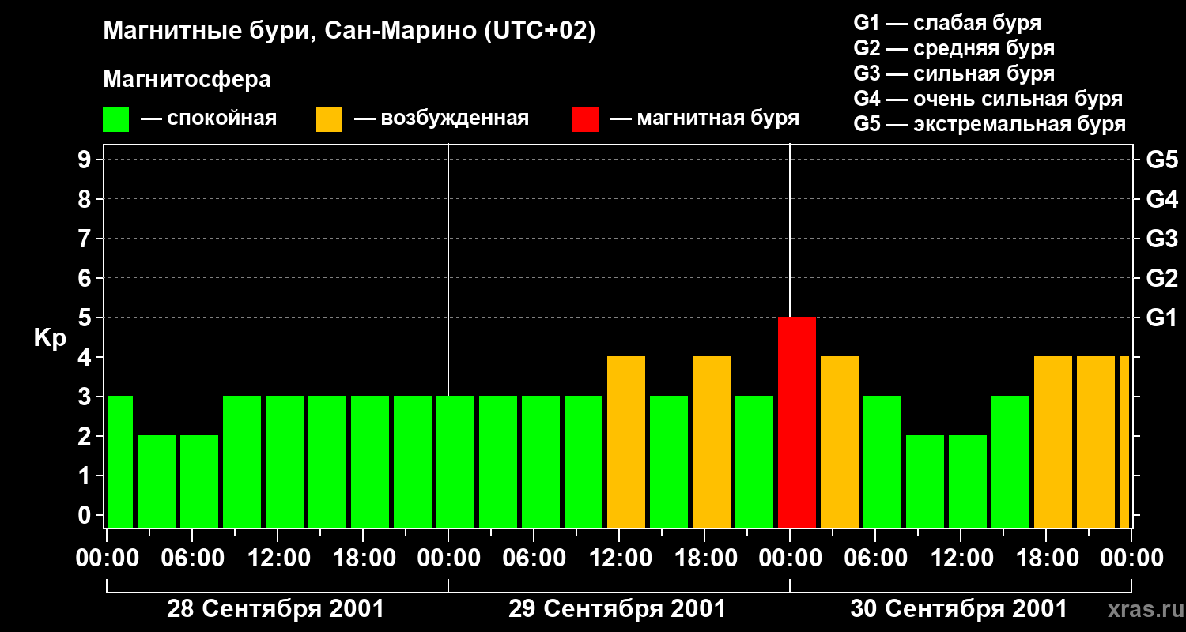This screenshot has height=632, width=1186.
Task: Click the '30 Сентября 2001' date label
Action: coord(959,609)
